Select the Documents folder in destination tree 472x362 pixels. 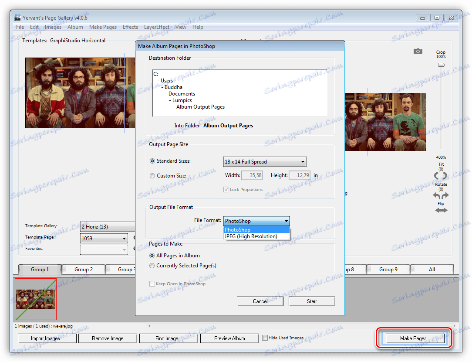tap(182, 94)
